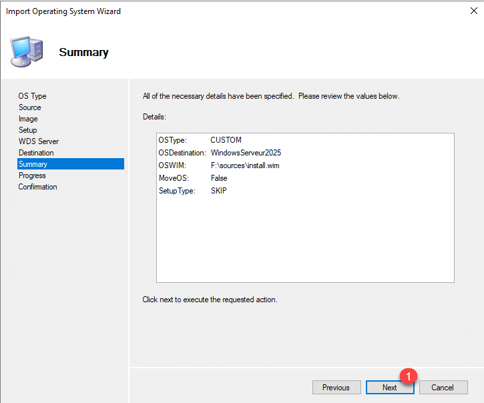This screenshot has width=484, height=403.
Task: Select the OSDestination WindowsServeur2025 entry
Action: click(x=220, y=153)
